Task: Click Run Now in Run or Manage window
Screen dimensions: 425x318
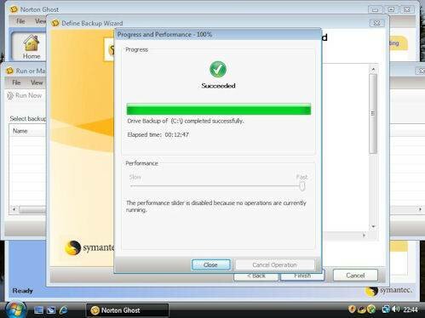Action: 25,95
